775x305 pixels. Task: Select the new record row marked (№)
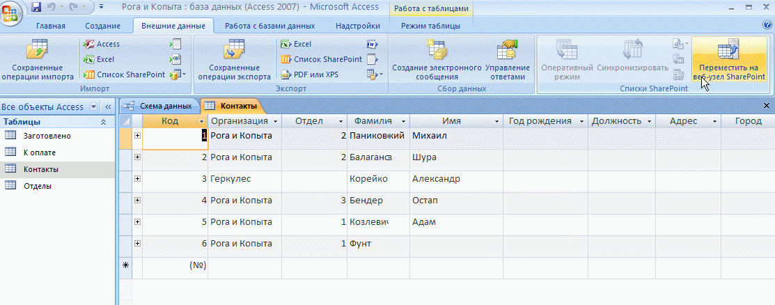click(125, 267)
